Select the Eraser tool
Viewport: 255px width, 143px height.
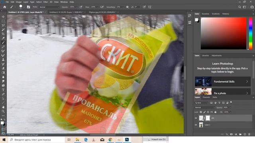[x=3, y=68]
